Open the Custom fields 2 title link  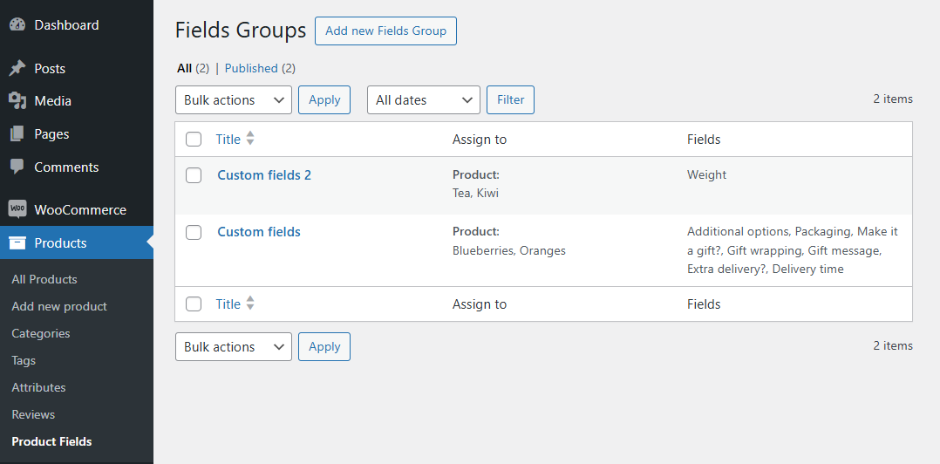pyautogui.click(x=264, y=175)
